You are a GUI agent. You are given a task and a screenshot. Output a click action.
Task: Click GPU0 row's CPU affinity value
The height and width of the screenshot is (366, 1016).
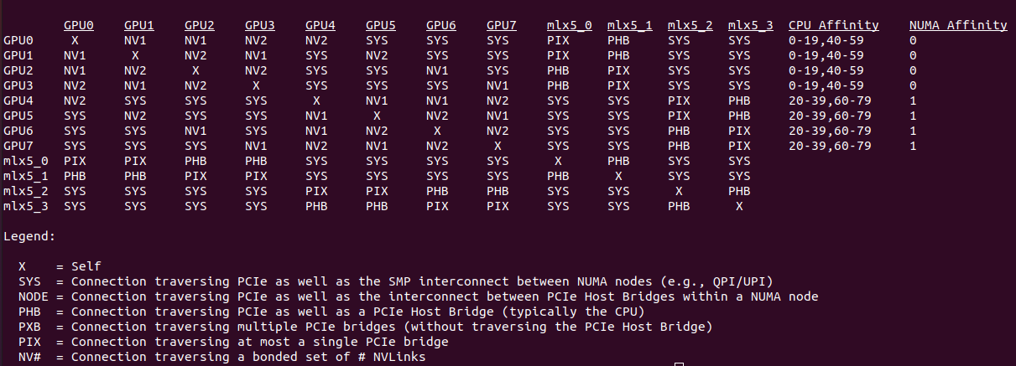tap(826, 40)
